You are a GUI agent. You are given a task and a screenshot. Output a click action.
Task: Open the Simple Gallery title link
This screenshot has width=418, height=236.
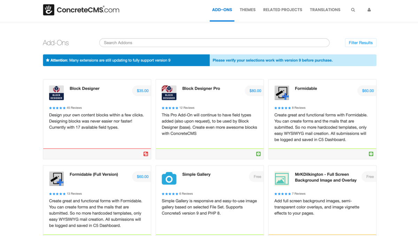196,174
